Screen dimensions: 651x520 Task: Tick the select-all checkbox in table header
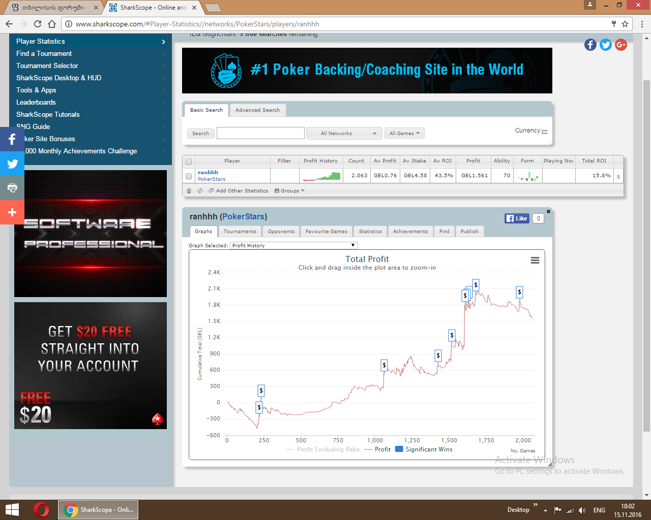click(189, 161)
